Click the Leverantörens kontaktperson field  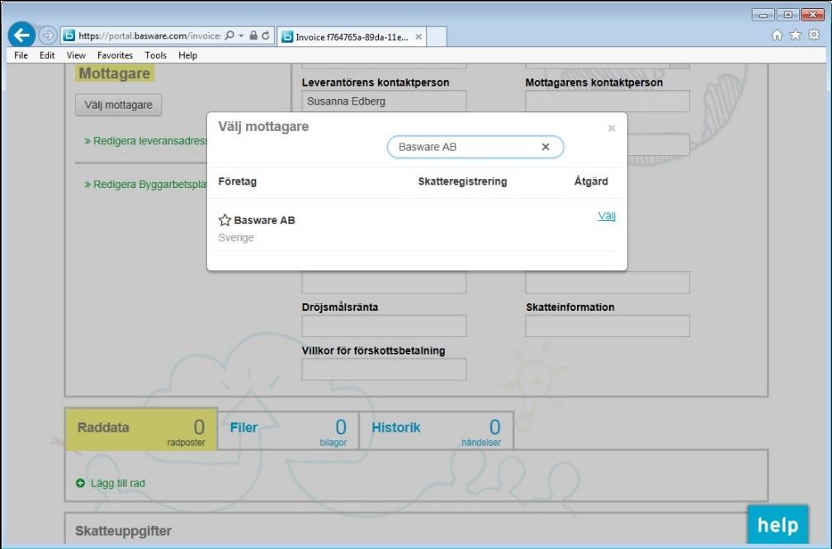coord(384,101)
